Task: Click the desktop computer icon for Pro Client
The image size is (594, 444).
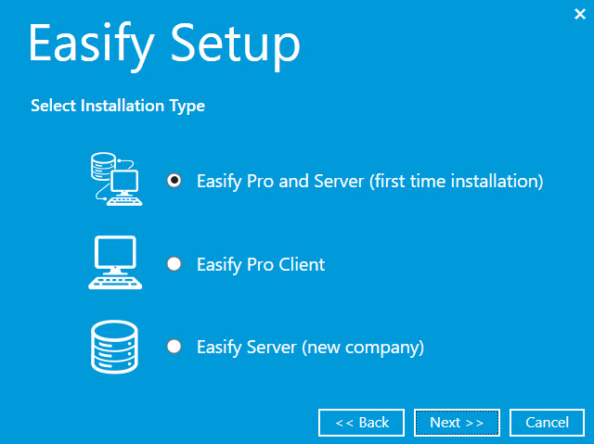Action: (x=114, y=263)
